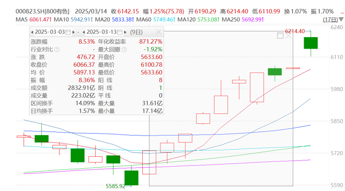Image resolution: width=345 pixels, height=191 pixels.
Task: Click the 6214.40 high-price marker on the chart
Action: click(x=295, y=31)
